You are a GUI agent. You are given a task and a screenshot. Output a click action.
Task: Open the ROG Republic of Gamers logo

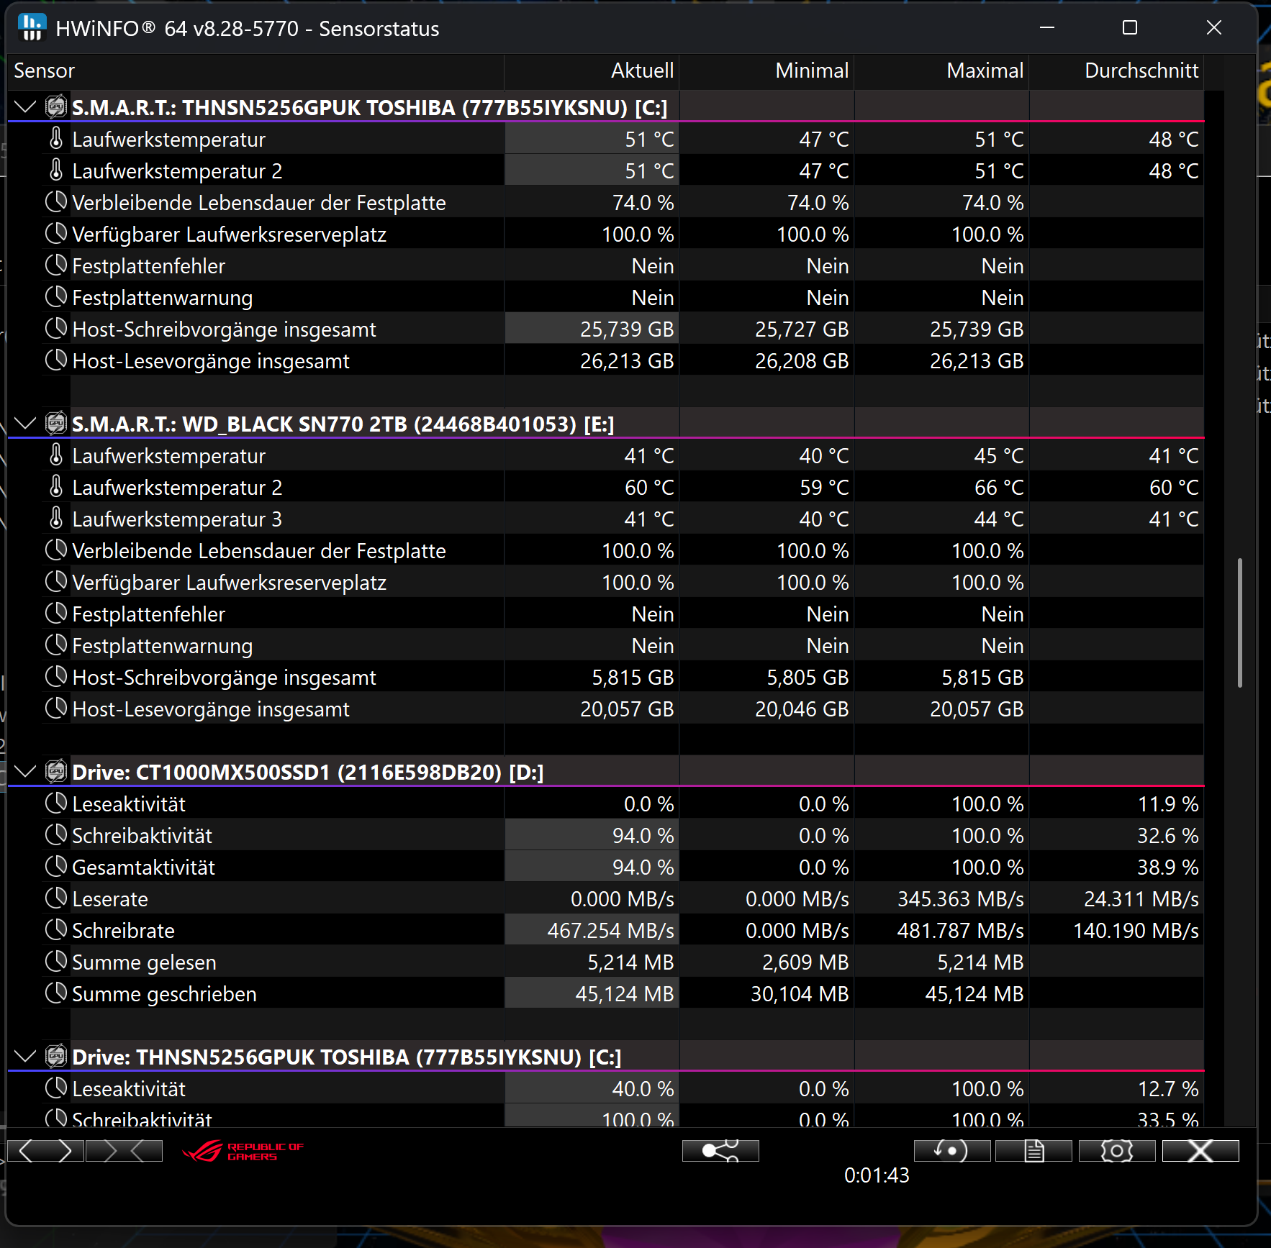pyautogui.click(x=243, y=1151)
